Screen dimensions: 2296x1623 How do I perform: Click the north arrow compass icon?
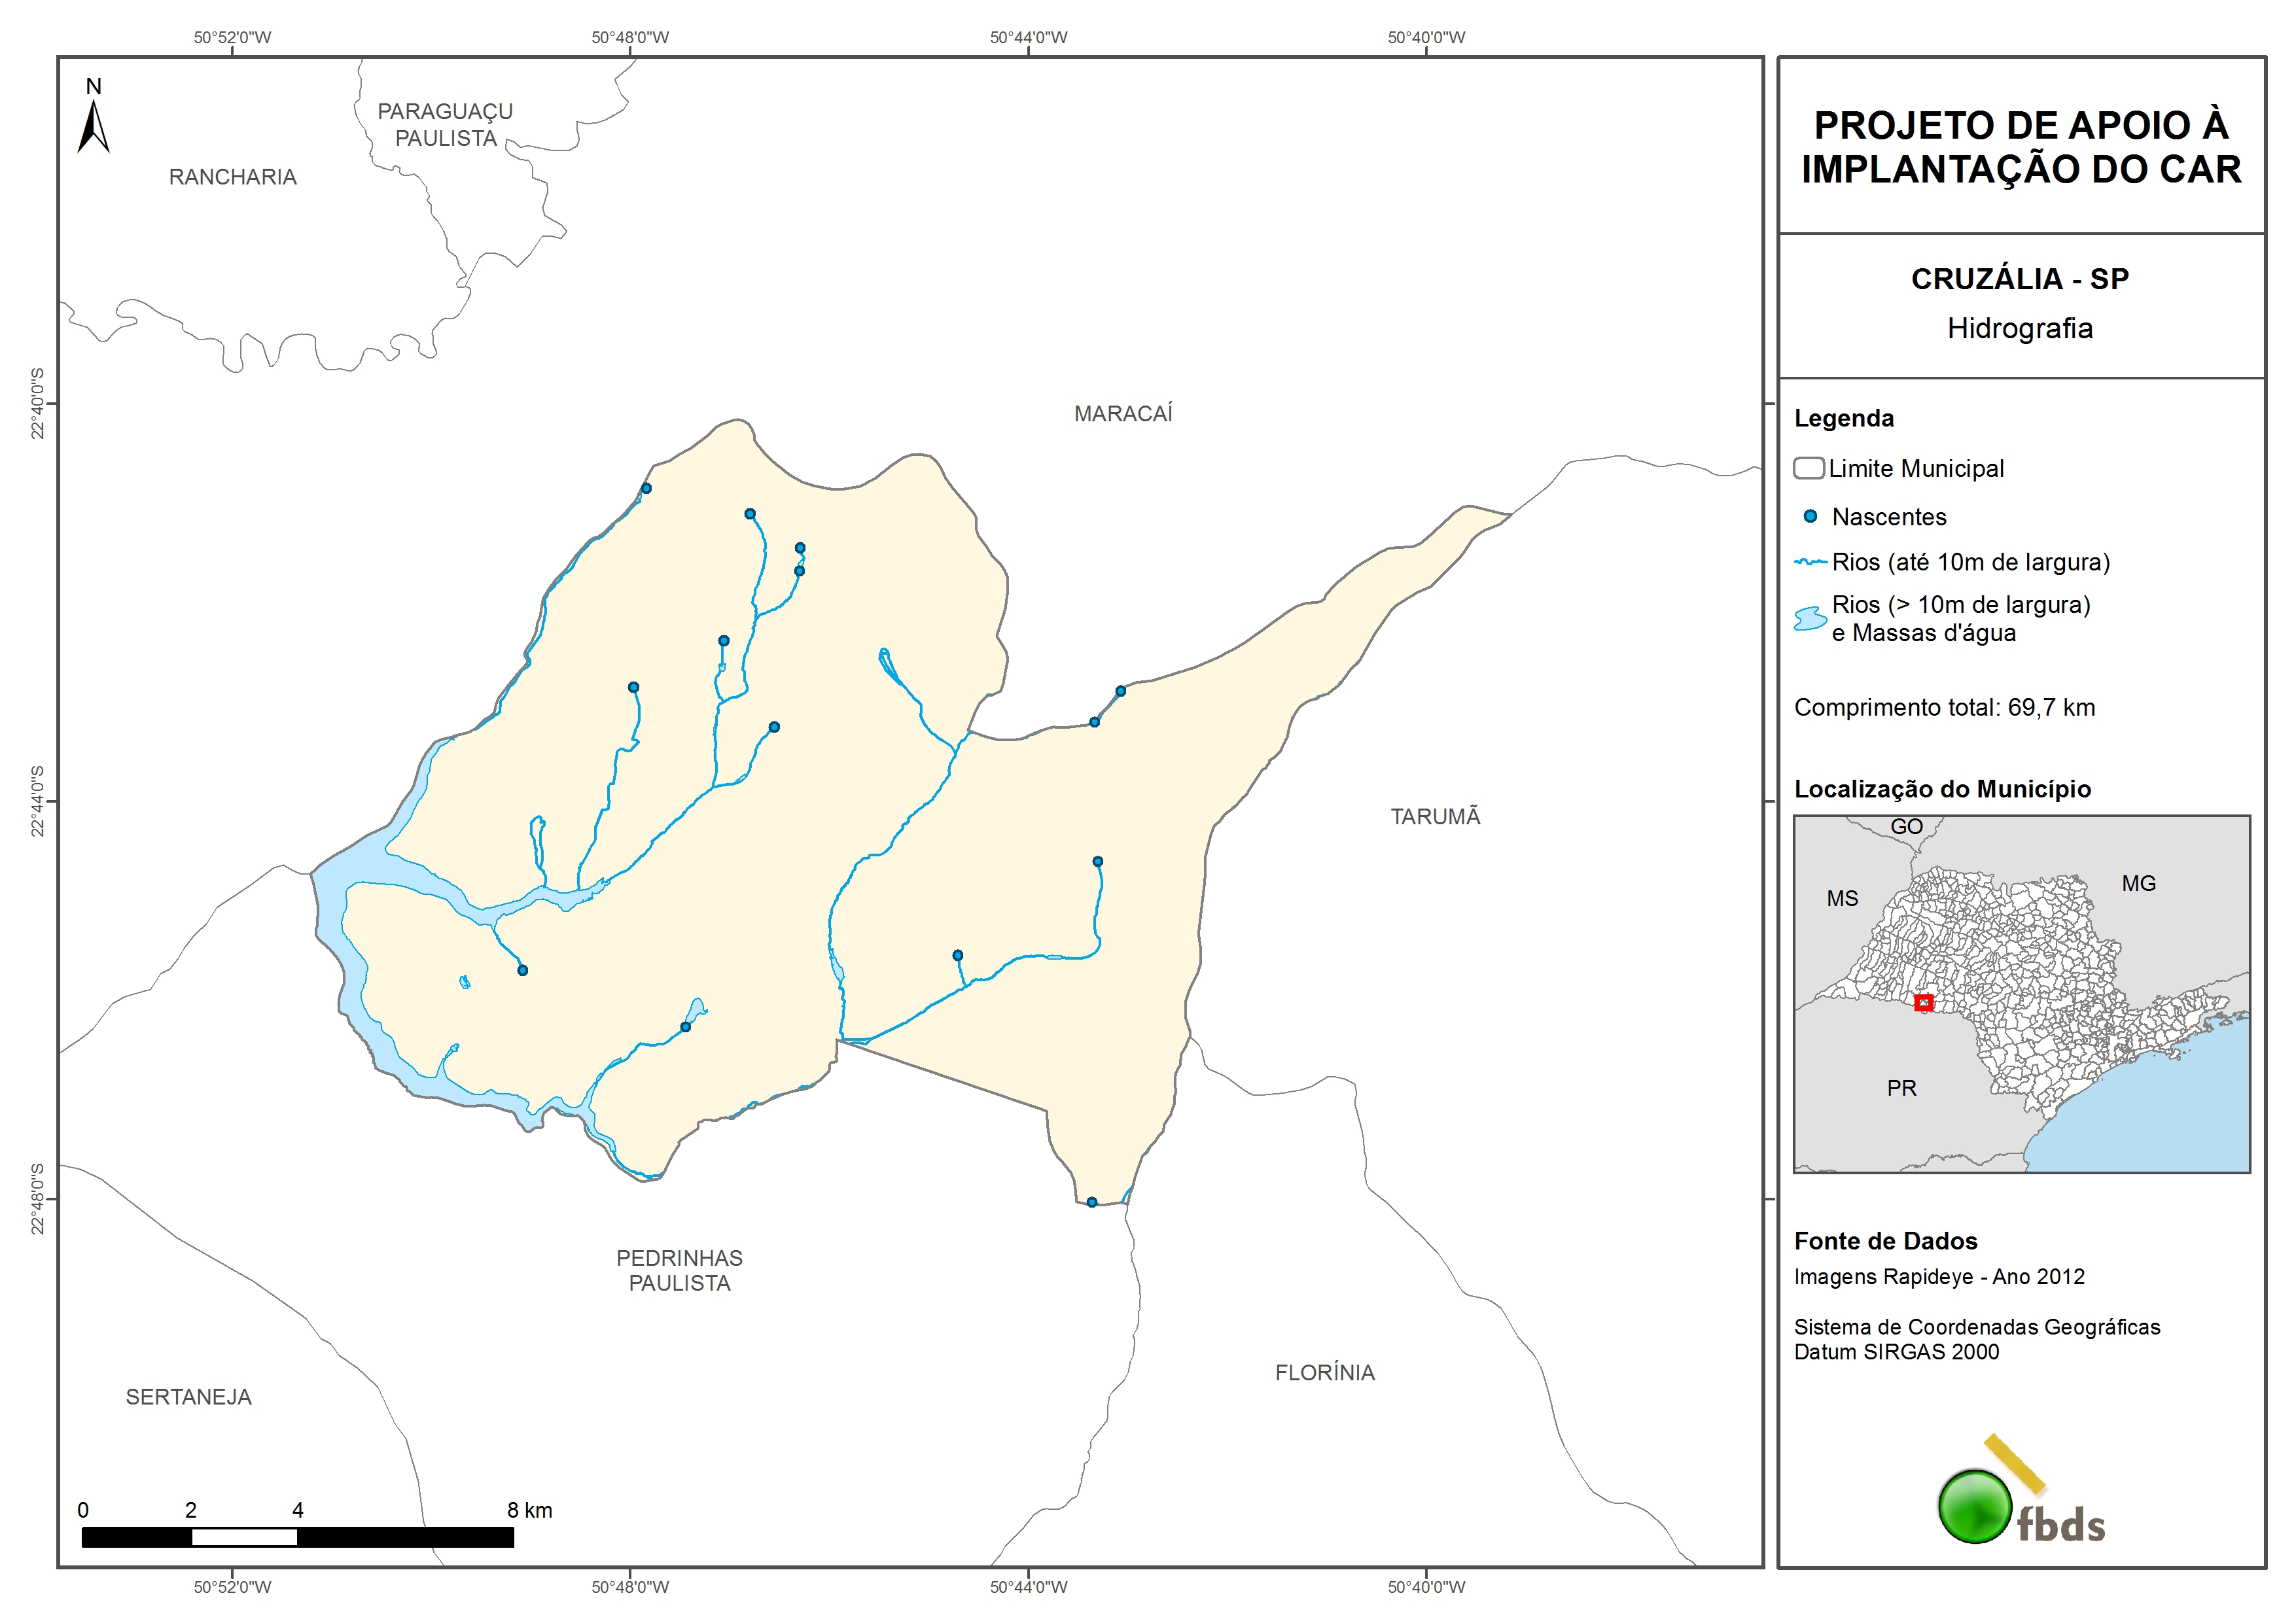(93, 125)
